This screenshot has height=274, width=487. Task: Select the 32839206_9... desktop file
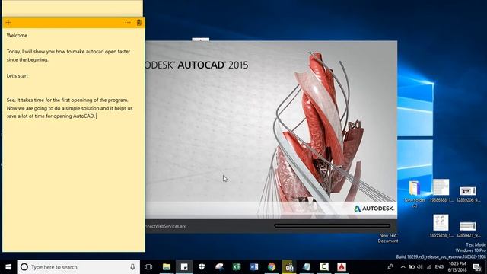click(468, 194)
